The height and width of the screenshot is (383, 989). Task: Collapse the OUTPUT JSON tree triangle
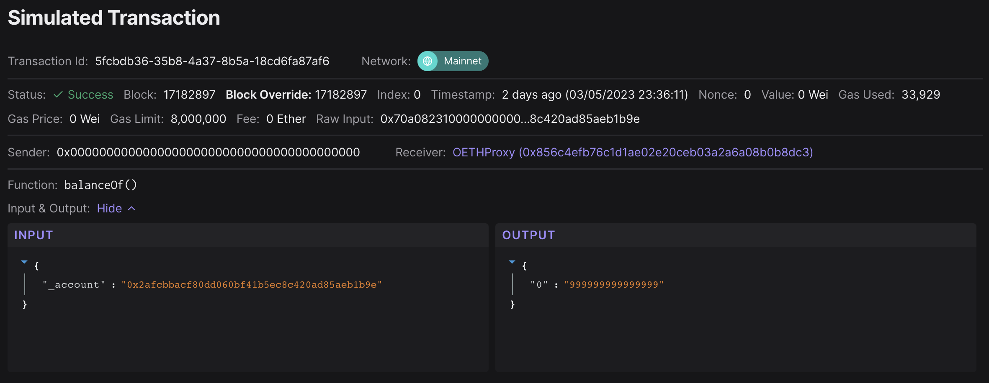point(512,262)
